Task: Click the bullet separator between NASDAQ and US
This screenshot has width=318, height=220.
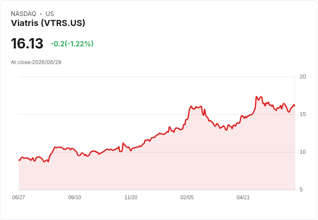Action: [x=41, y=14]
